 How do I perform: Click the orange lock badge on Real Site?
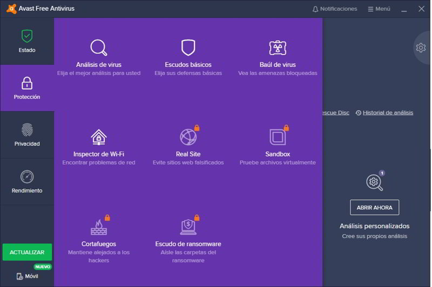[197, 128]
